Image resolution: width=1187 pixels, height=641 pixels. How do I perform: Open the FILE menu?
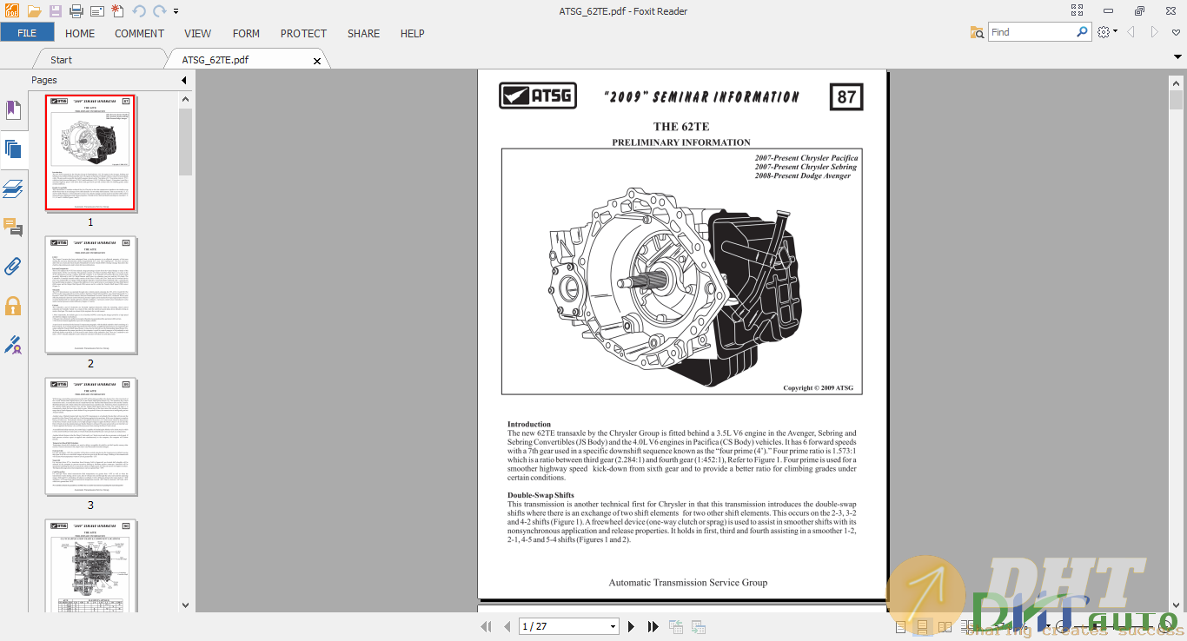click(x=27, y=33)
